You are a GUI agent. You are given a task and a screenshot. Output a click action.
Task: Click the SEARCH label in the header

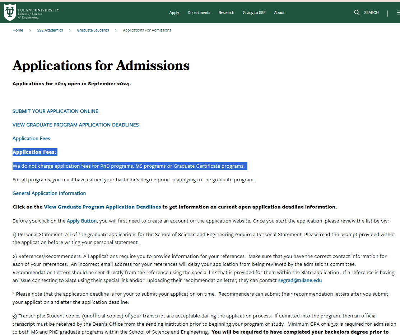coord(371,13)
